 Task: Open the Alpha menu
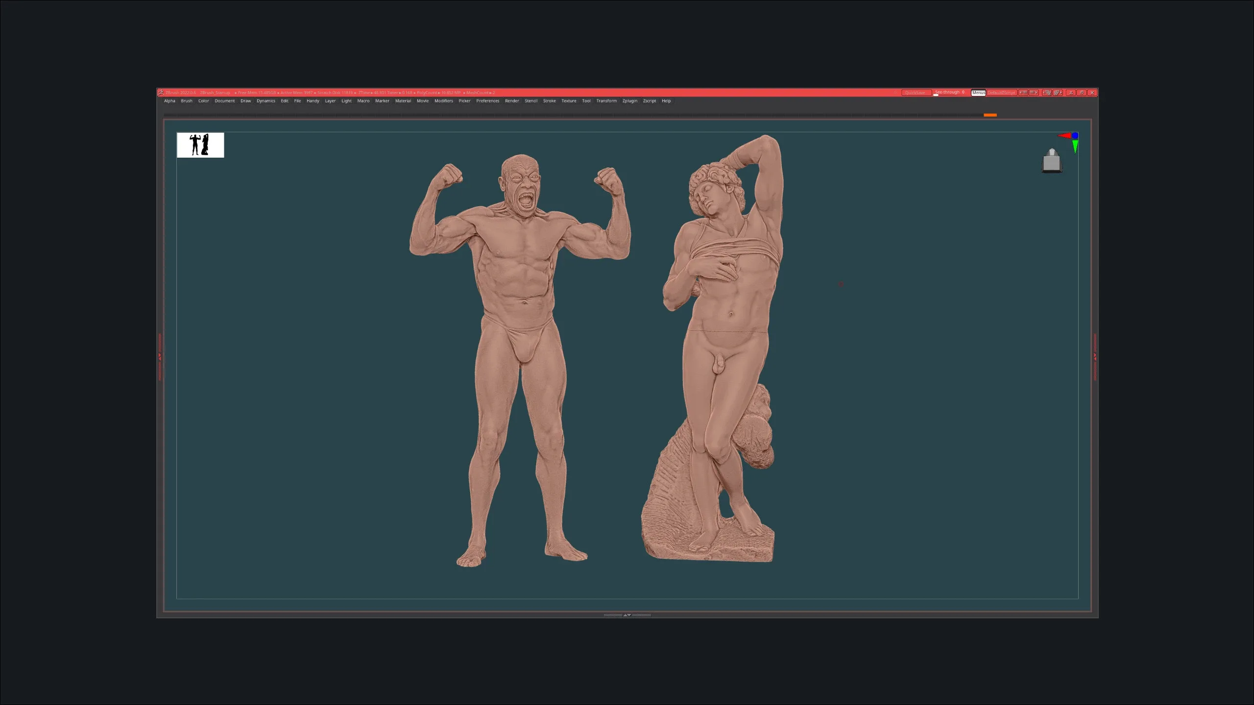pyautogui.click(x=169, y=101)
